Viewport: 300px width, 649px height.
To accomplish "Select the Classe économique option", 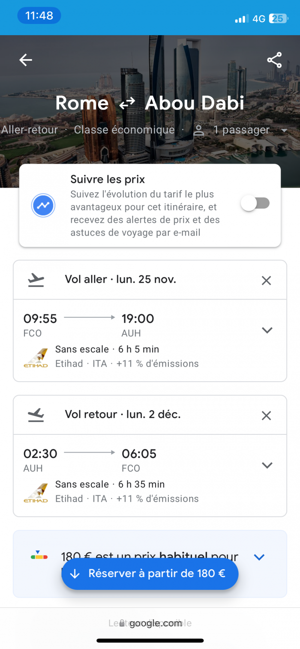I will [124, 130].
